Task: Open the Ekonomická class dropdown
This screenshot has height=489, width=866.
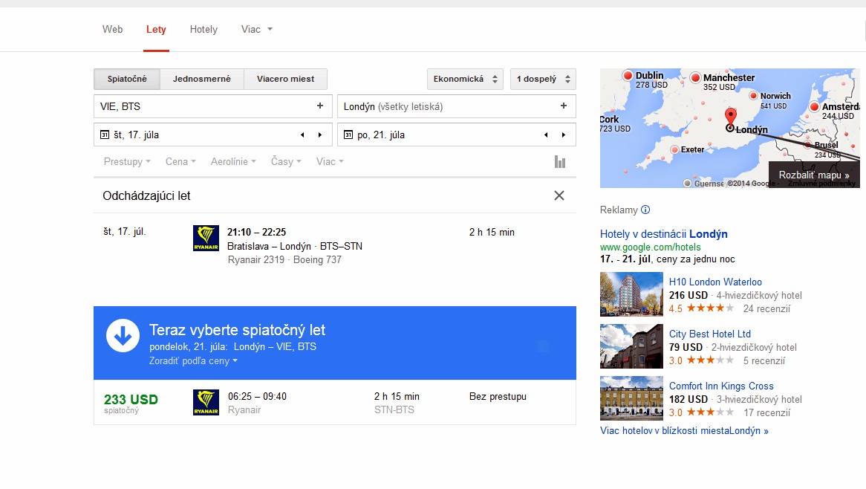Action: click(x=465, y=80)
